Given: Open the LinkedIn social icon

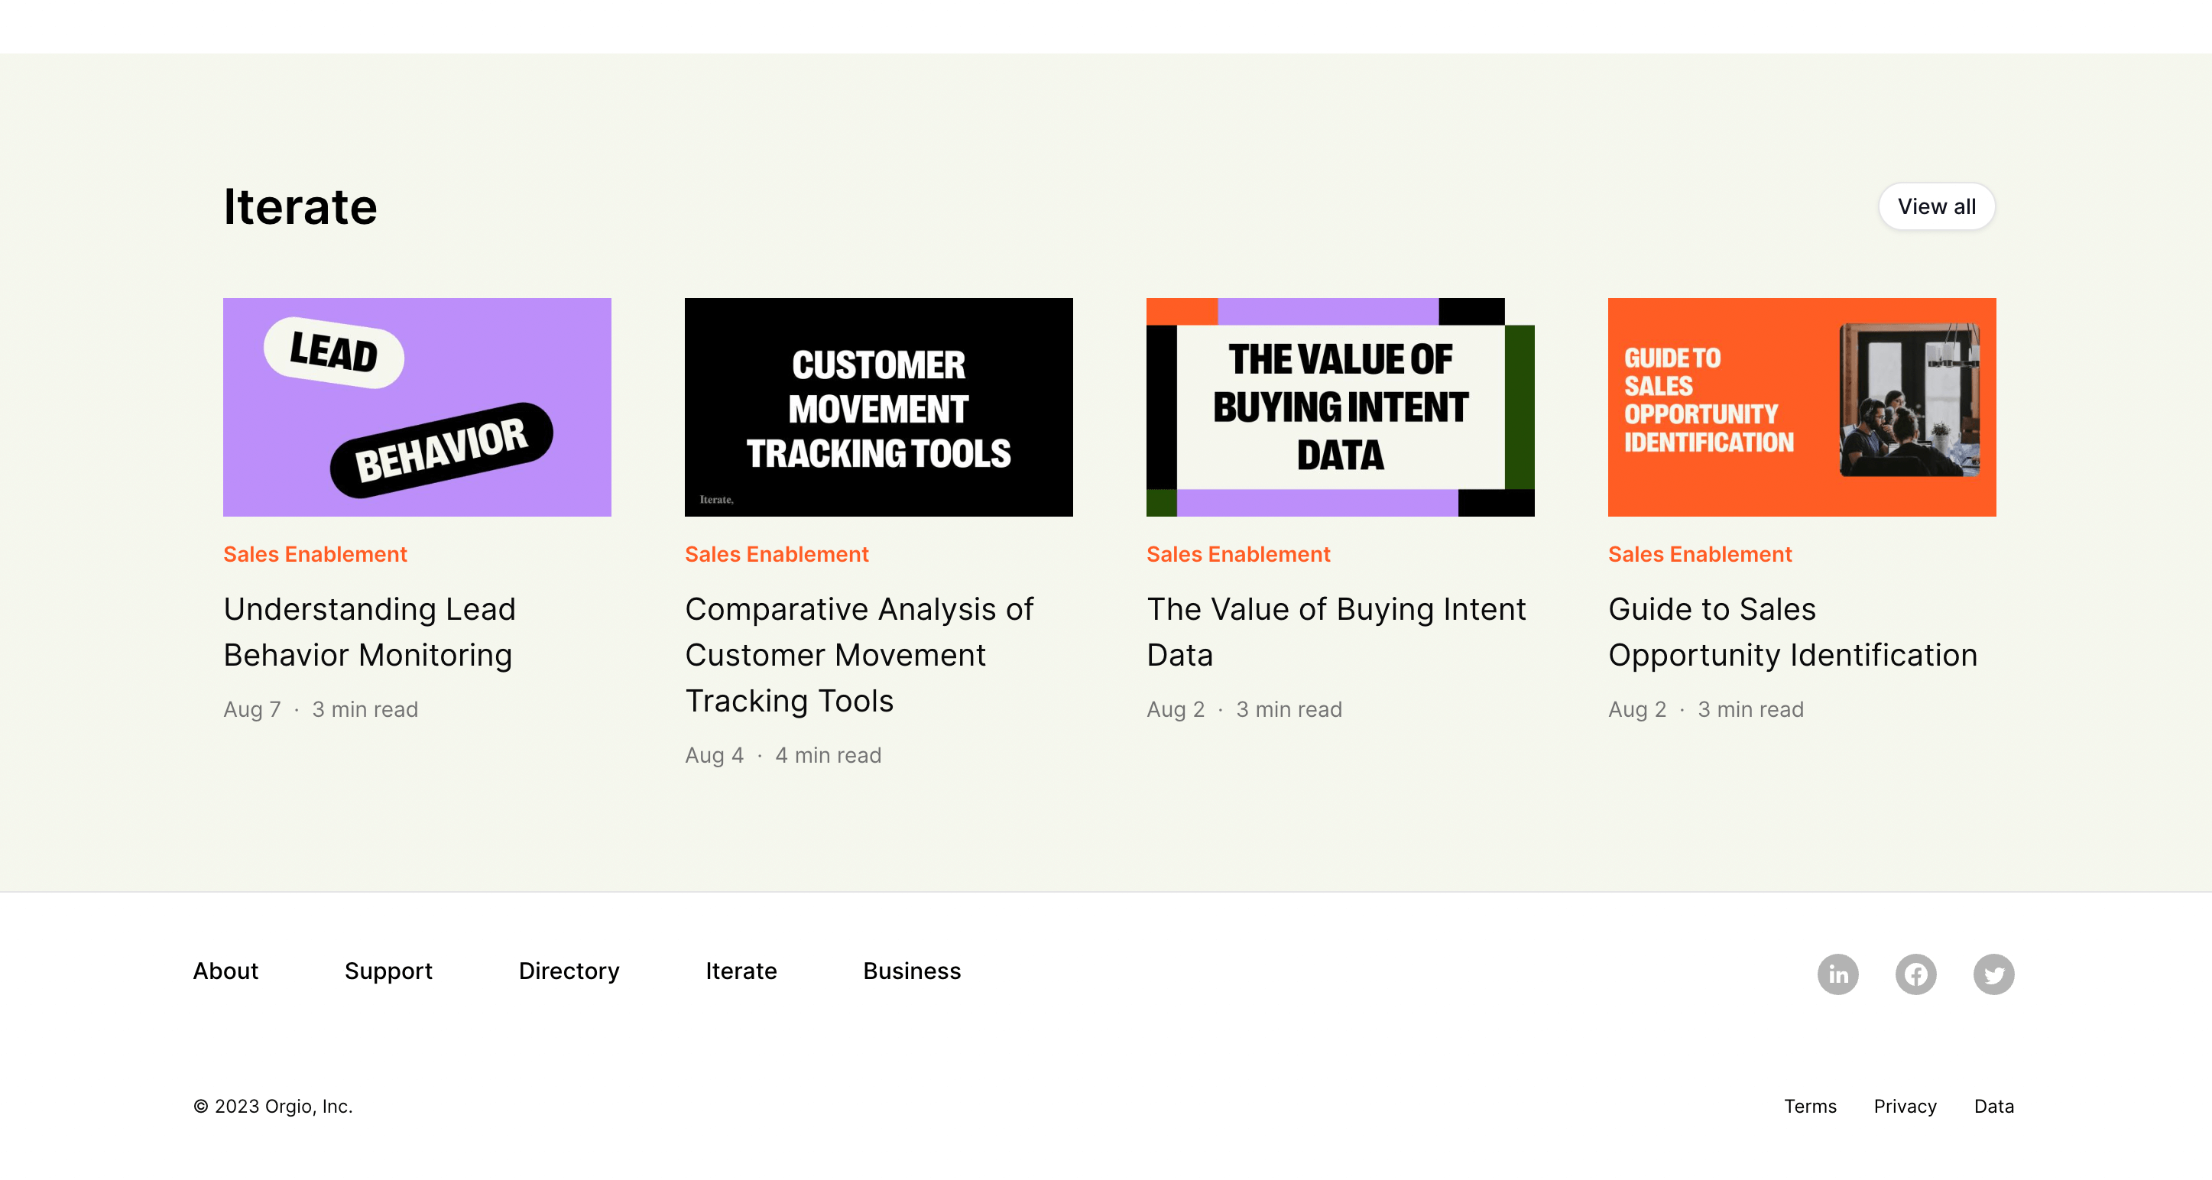Looking at the screenshot, I should tap(1837, 974).
